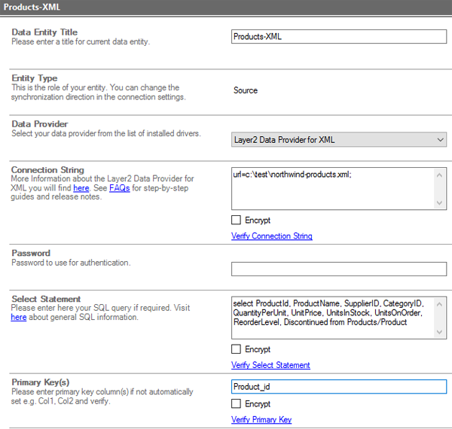Open the 'here' link about general SQL information
Screen dimensions: 452x429
tap(19, 318)
